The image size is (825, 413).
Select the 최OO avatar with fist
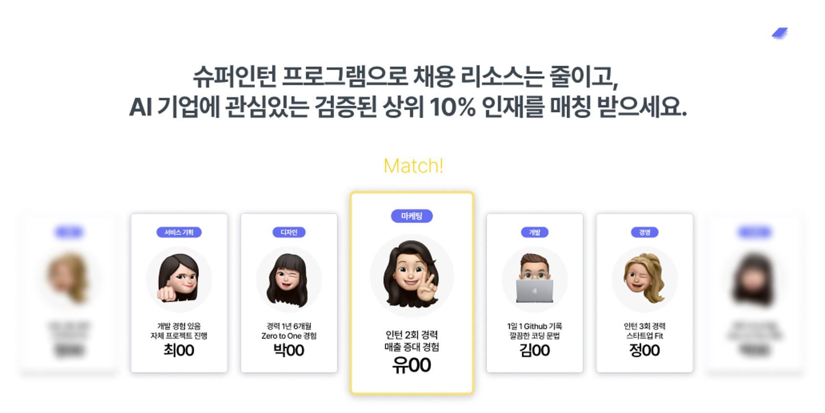point(179,279)
